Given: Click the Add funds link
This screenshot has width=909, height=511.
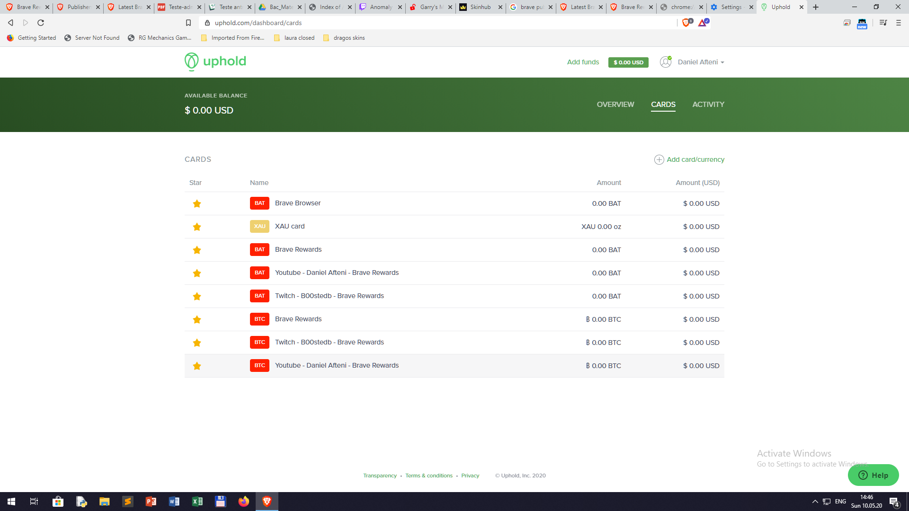Looking at the screenshot, I should (x=583, y=62).
